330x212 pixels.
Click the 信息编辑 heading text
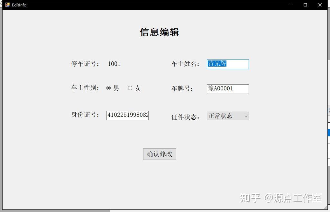tap(160, 32)
